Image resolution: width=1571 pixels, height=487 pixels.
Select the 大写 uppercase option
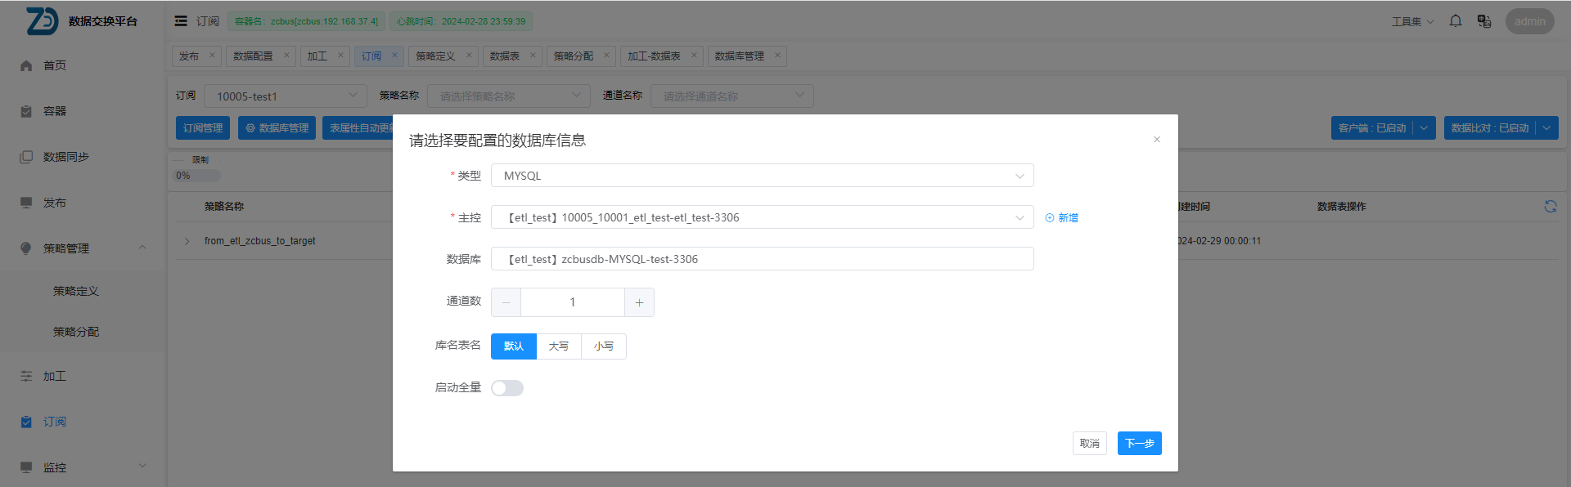559,346
